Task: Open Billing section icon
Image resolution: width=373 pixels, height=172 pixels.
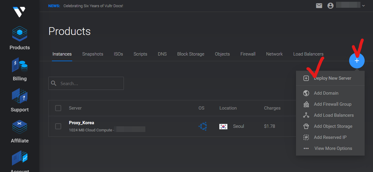Action: click(20, 65)
